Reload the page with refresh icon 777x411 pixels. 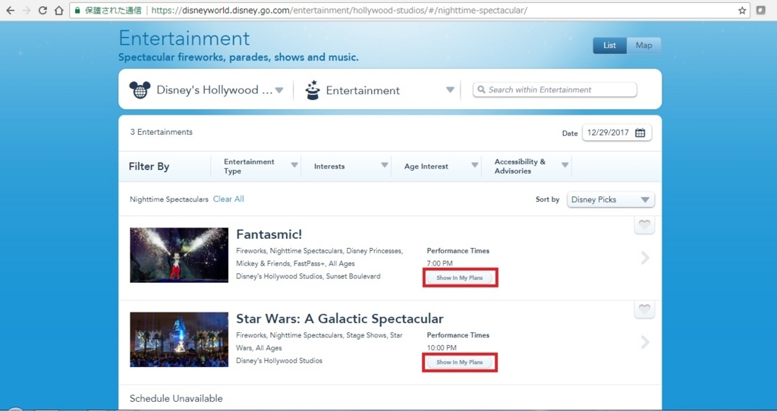pyautogui.click(x=43, y=11)
